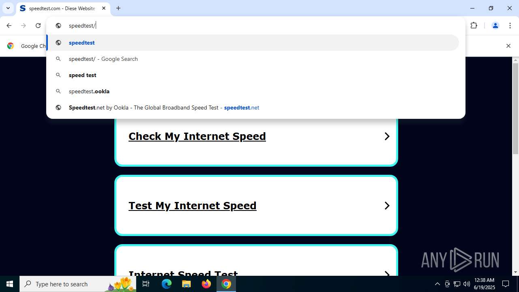Expand the Test My Internet Speed chevron

coord(387,206)
